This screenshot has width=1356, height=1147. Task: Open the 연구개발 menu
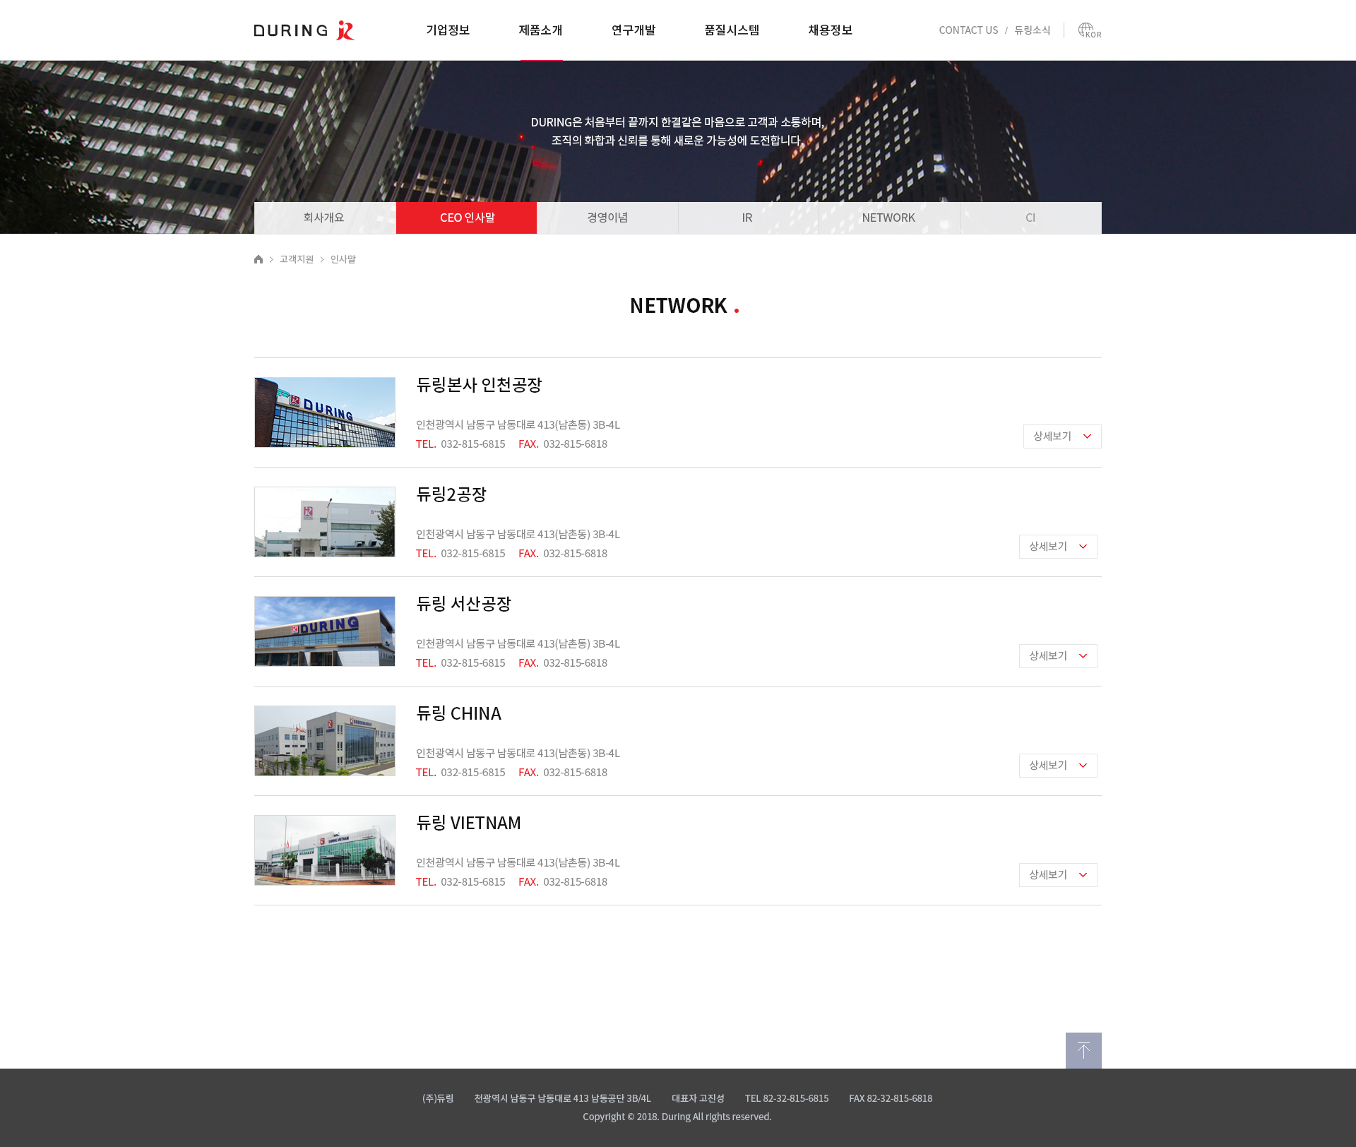(x=634, y=30)
